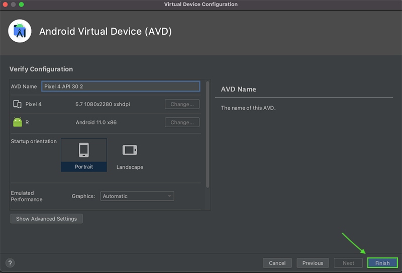Select Landscape startup orientation
The width and height of the screenshot is (402, 273).
tap(130, 156)
